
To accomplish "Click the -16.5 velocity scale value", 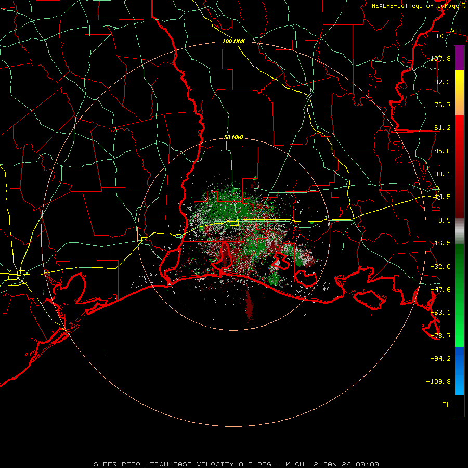I will pos(440,243).
